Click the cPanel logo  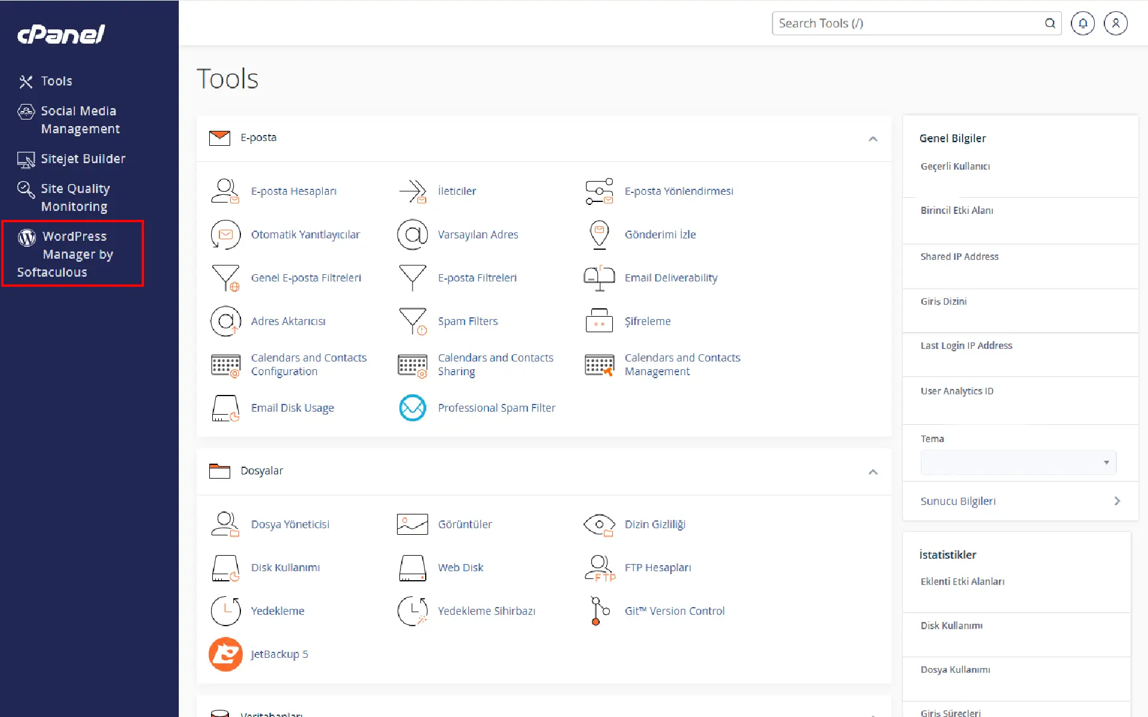click(61, 34)
